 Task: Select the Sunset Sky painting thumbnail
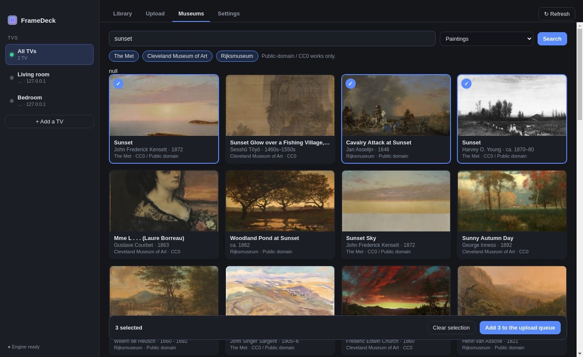tap(396, 201)
